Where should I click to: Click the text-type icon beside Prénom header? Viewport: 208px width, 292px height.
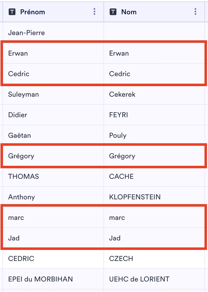(x=12, y=12)
